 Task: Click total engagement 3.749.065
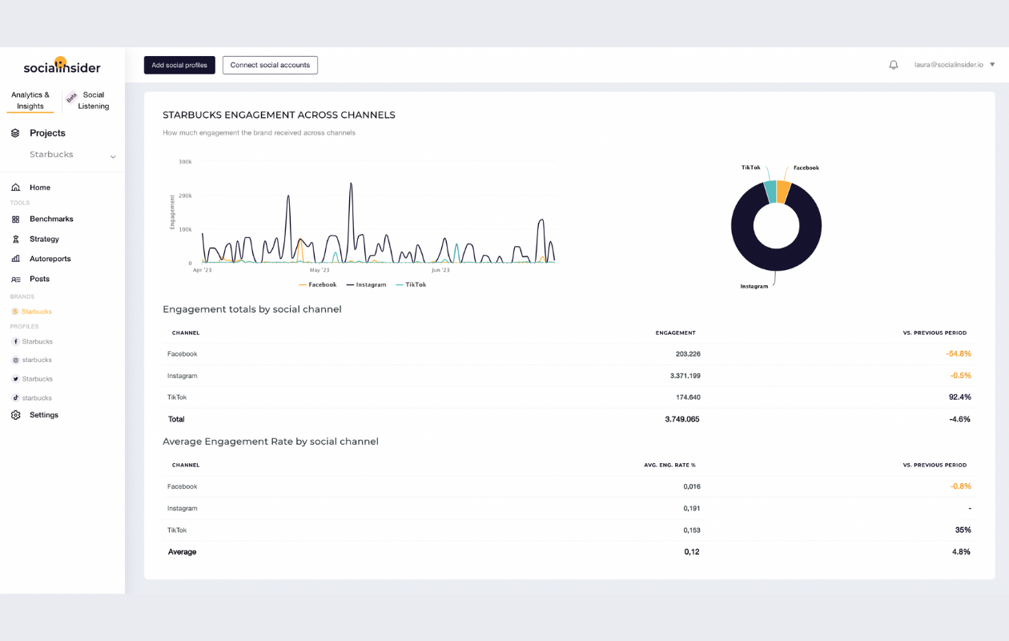pyautogui.click(x=682, y=419)
